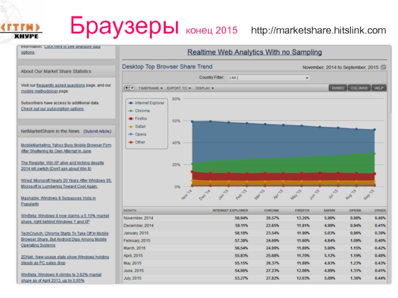Click the http://marketshare.hitslink.com URL text
The width and height of the screenshot is (398, 298).
coord(318,30)
